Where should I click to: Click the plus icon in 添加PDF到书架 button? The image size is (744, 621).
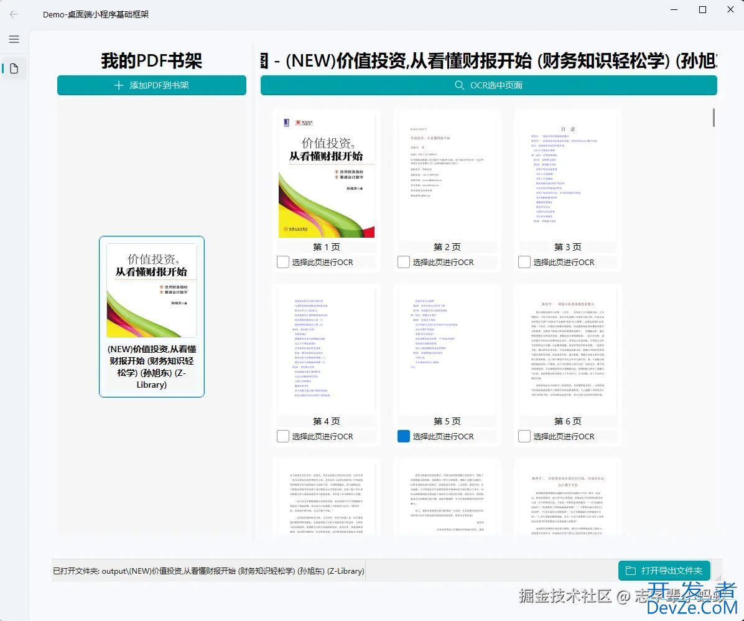point(119,85)
